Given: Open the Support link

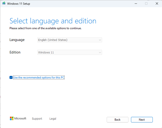Looking at the screenshot, I should [37, 119].
